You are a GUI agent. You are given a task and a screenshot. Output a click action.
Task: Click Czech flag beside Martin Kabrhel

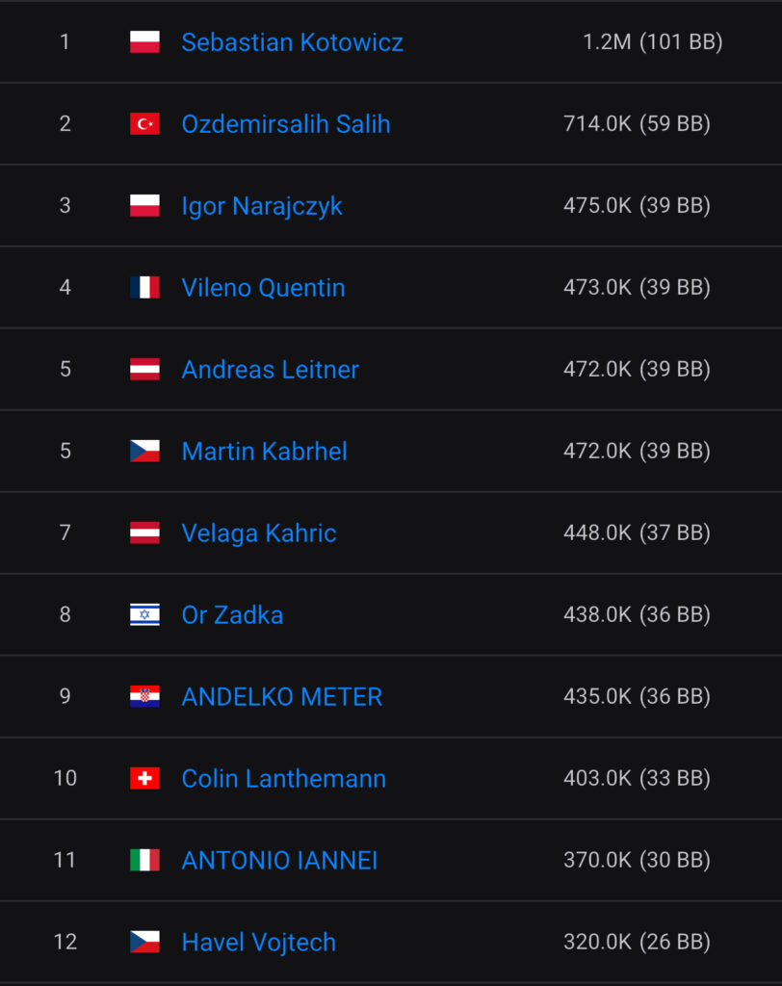[x=144, y=452]
